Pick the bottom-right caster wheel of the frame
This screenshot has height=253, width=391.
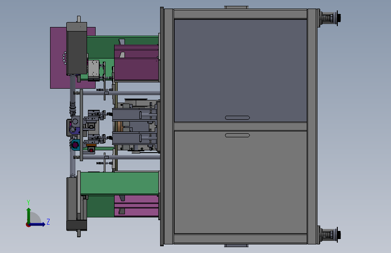tap(329, 235)
